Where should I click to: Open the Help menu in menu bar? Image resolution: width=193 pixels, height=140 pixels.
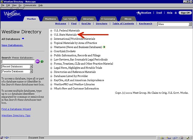(40, 5)
